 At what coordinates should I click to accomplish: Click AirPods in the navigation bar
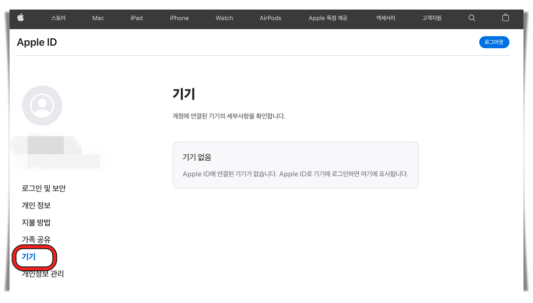click(270, 18)
